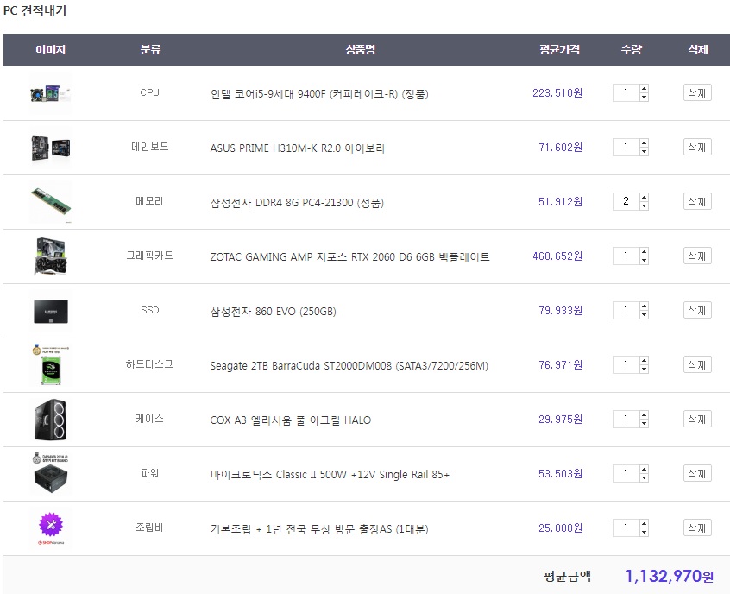Click the COX A3 case thumbnail
Viewport: 730px width, 594px height.
point(50,420)
